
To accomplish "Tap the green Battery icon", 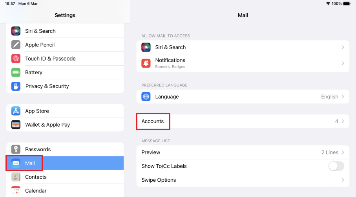I will pos(16,72).
